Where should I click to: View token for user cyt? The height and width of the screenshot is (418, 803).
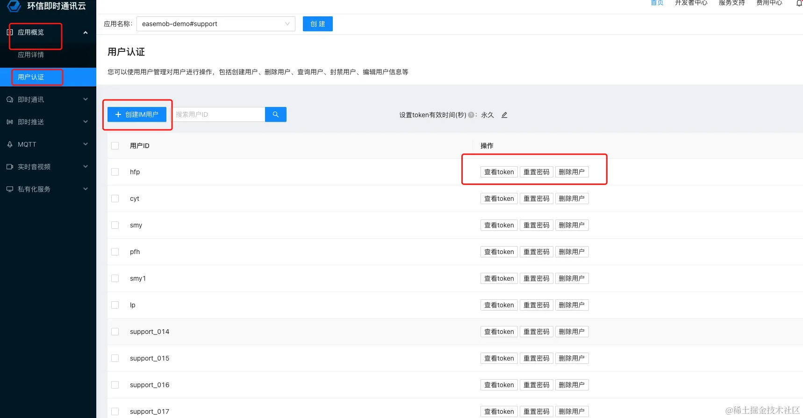[x=499, y=198]
